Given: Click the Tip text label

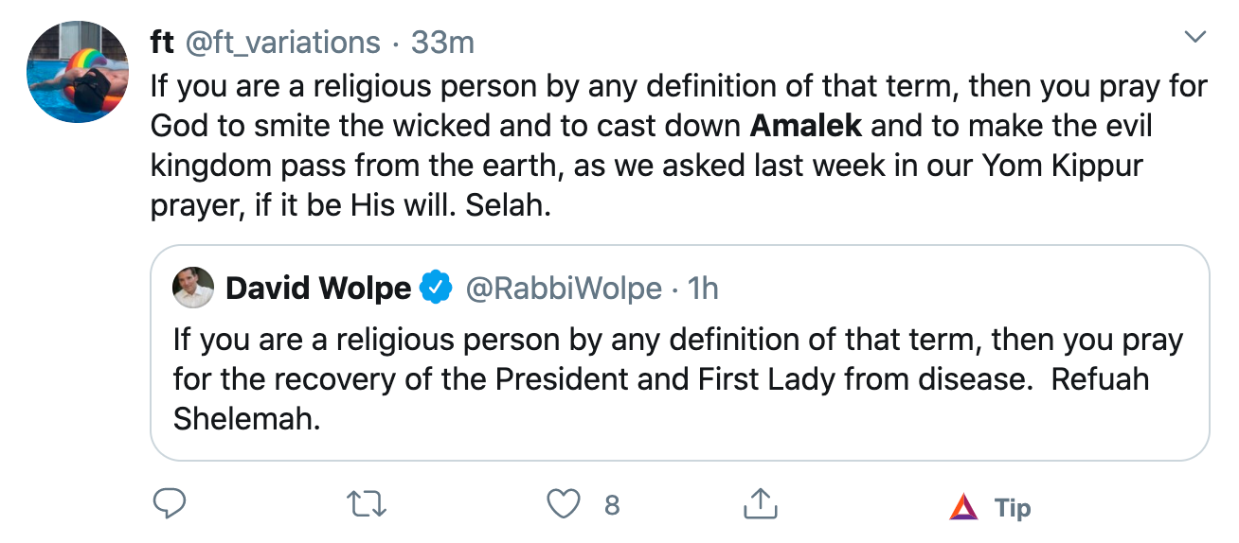Looking at the screenshot, I should coord(1013,507).
